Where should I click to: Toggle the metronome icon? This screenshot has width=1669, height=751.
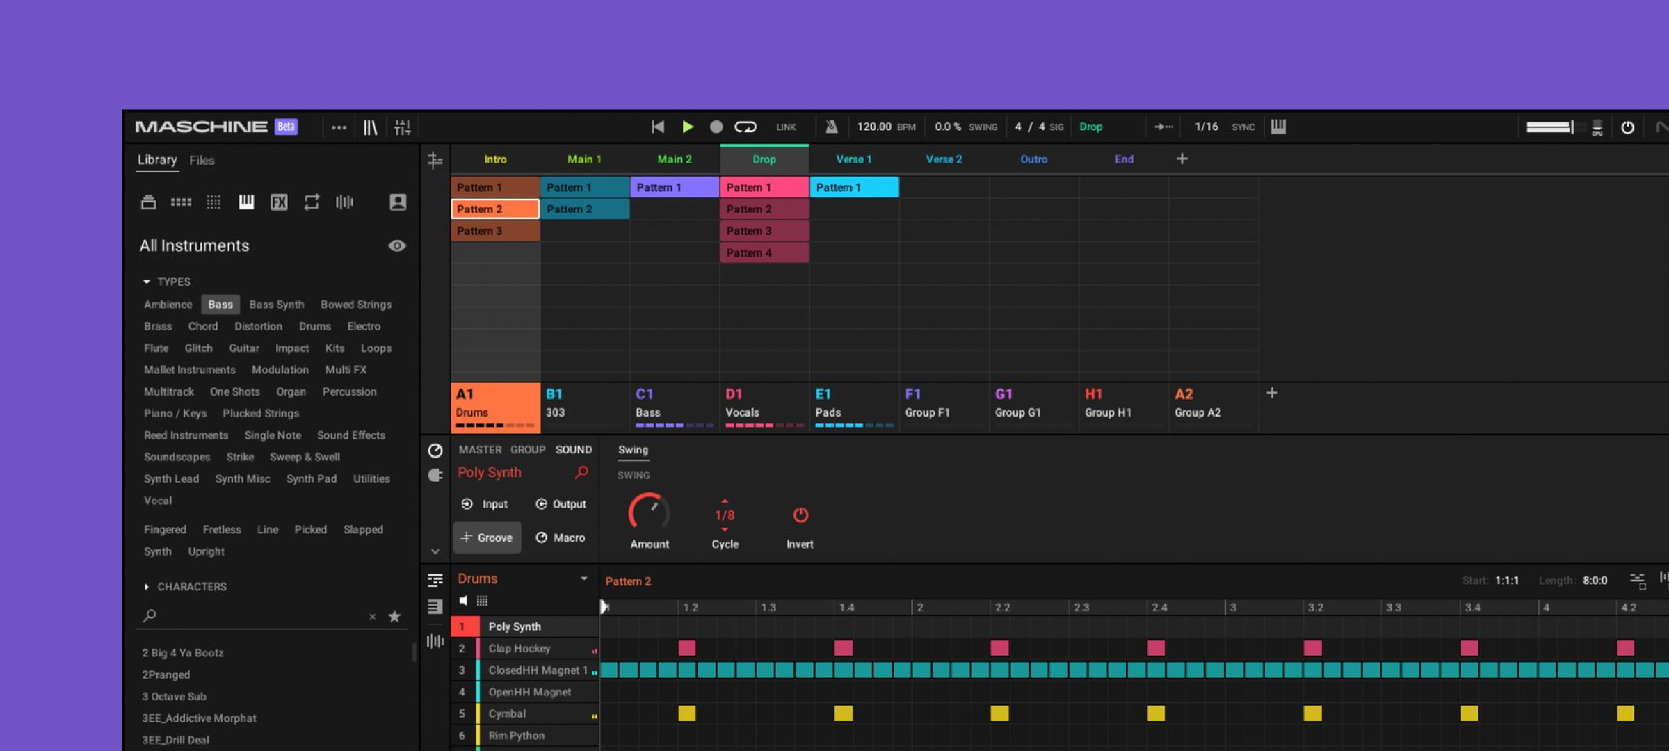(831, 127)
